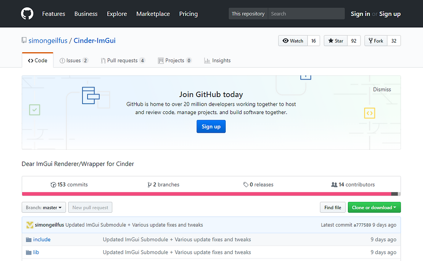Open the Features menu item
The image size is (423, 261).
pyautogui.click(x=54, y=14)
